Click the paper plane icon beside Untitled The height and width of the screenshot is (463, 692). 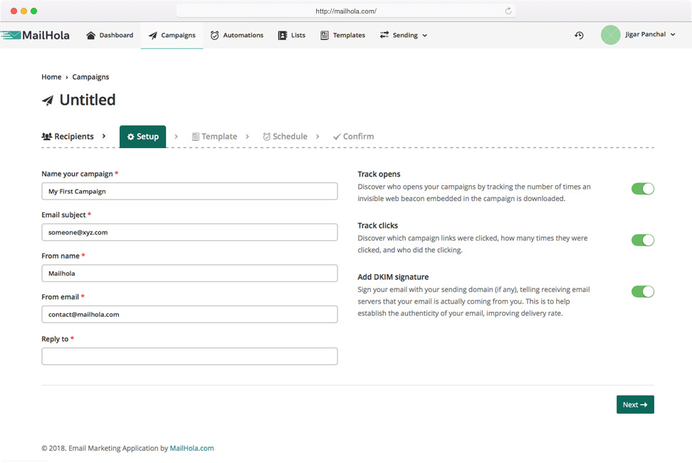point(48,100)
